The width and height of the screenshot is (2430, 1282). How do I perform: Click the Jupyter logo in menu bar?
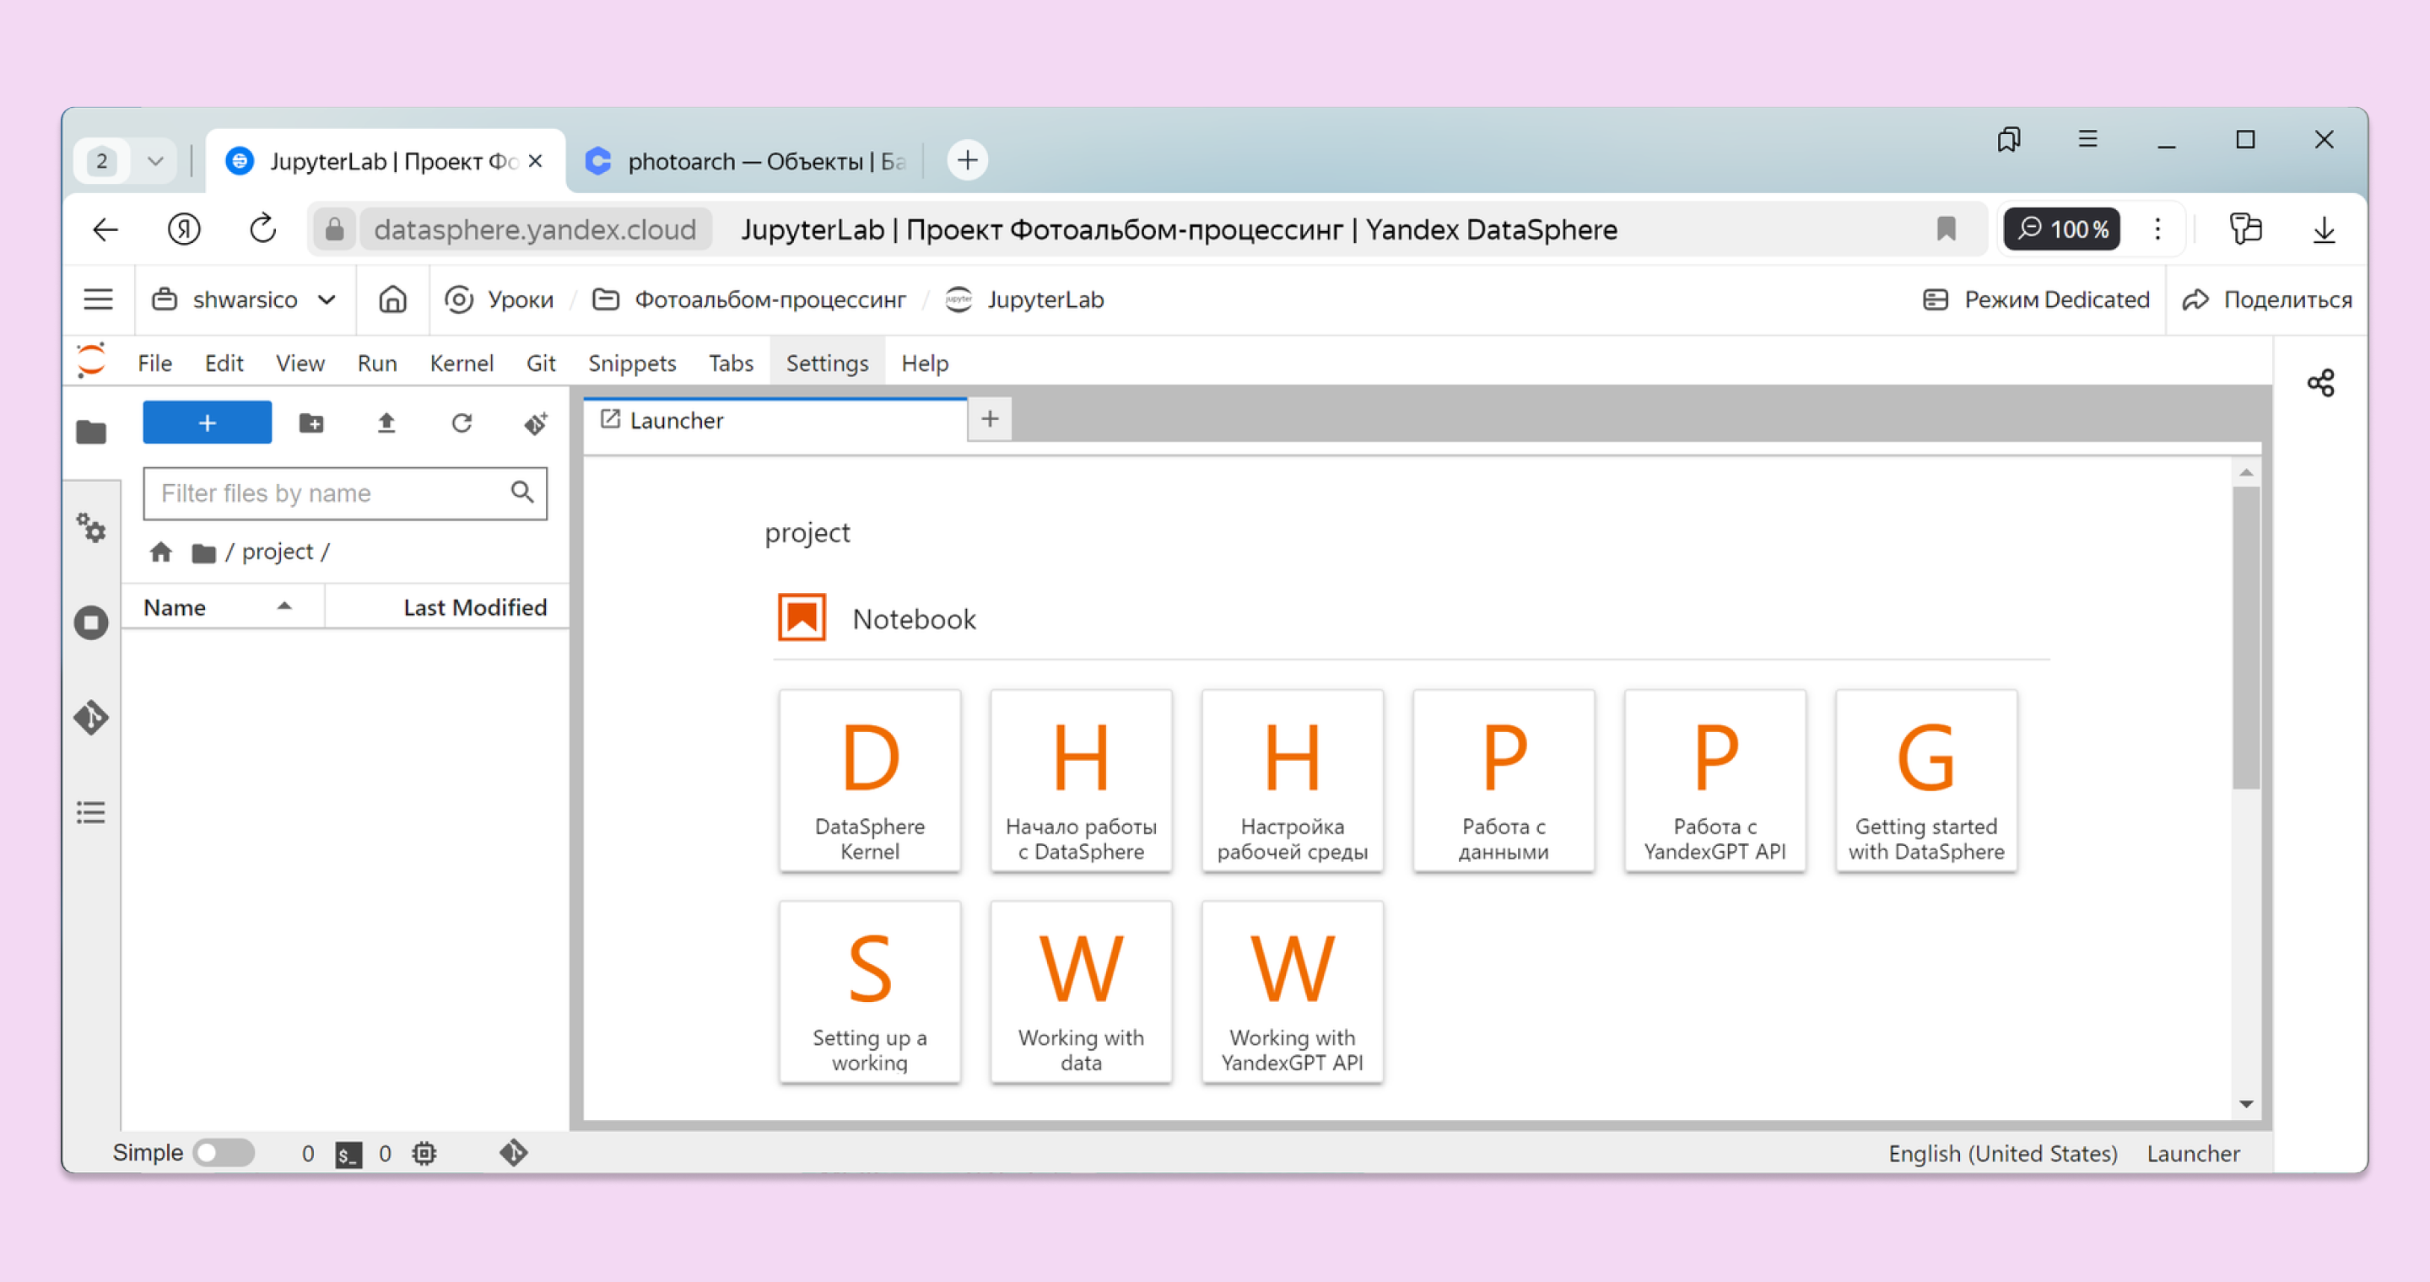tap(91, 362)
